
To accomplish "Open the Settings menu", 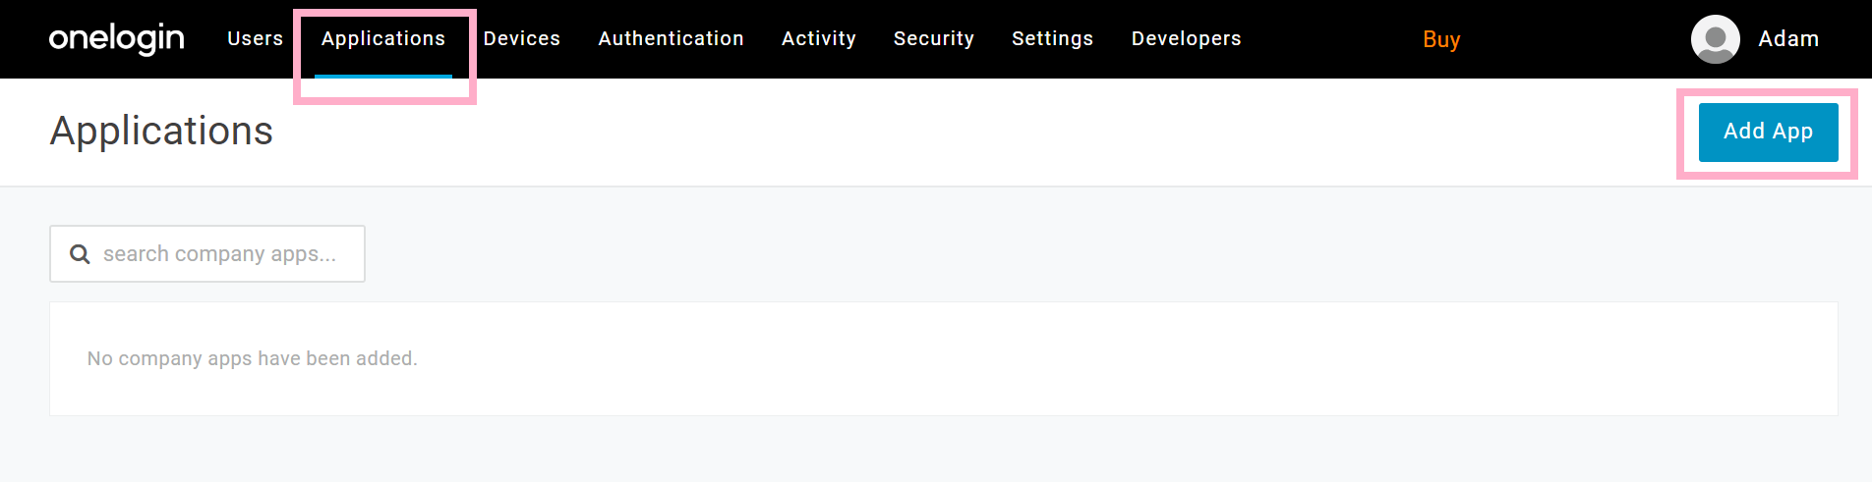I will [1052, 38].
